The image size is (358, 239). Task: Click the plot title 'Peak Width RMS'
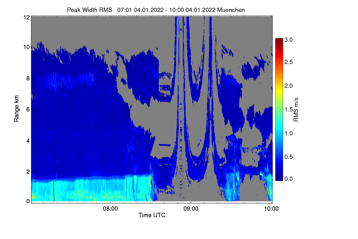[89, 10]
